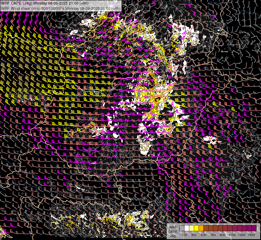261x240 pixels.
Task: Click the legend value "1300"
Action: [242, 235]
